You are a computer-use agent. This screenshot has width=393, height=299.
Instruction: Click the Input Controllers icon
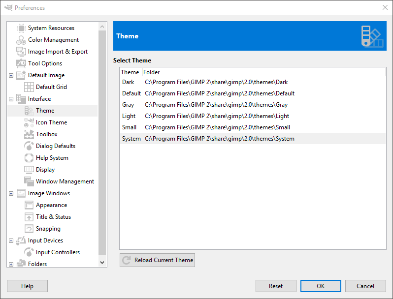(x=29, y=252)
